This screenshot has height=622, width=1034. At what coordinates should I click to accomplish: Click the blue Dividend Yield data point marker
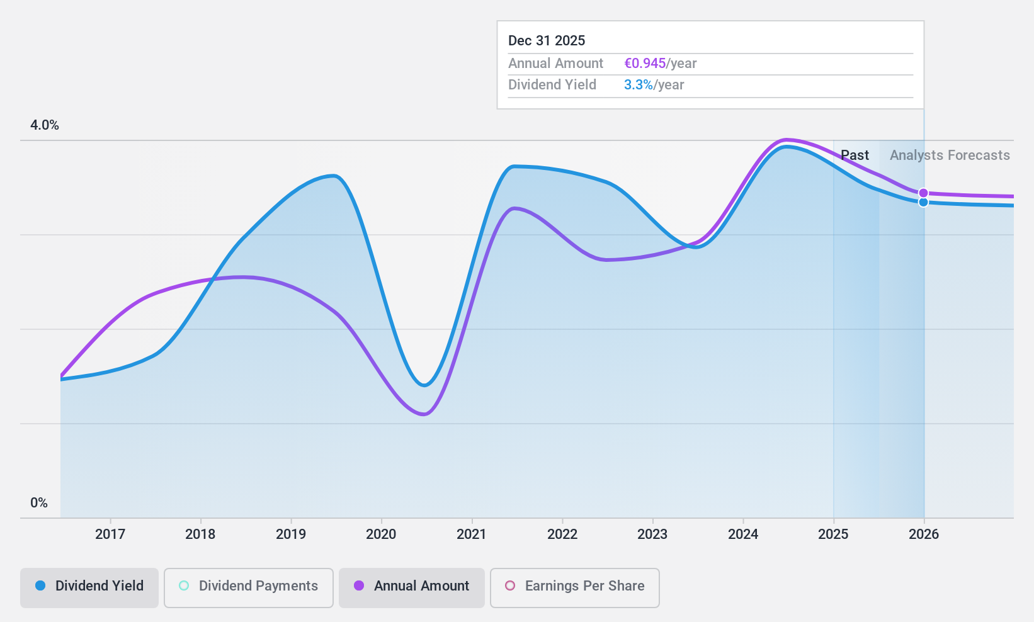pos(923,202)
